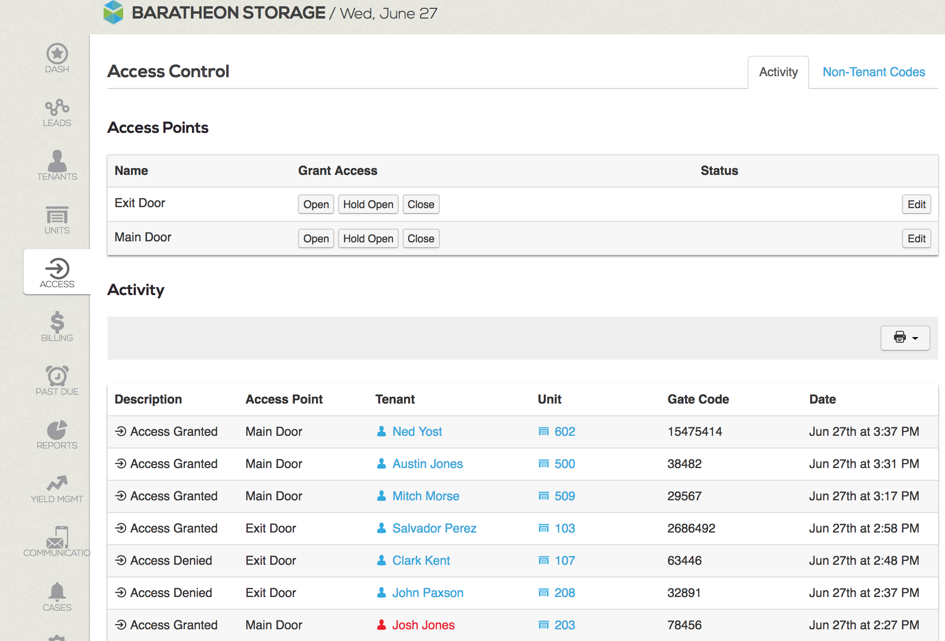The height and width of the screenshot is (641, 945).
Task: Open Cases bell icon
Action: tap(57, 596)
